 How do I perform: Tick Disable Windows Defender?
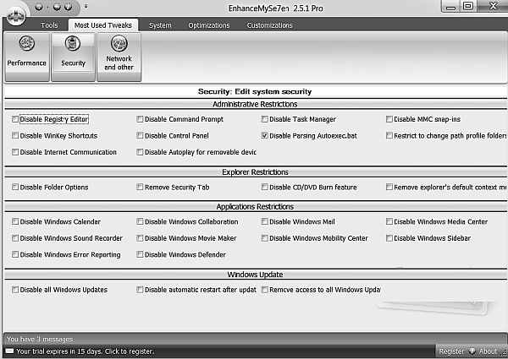point(140,254)
